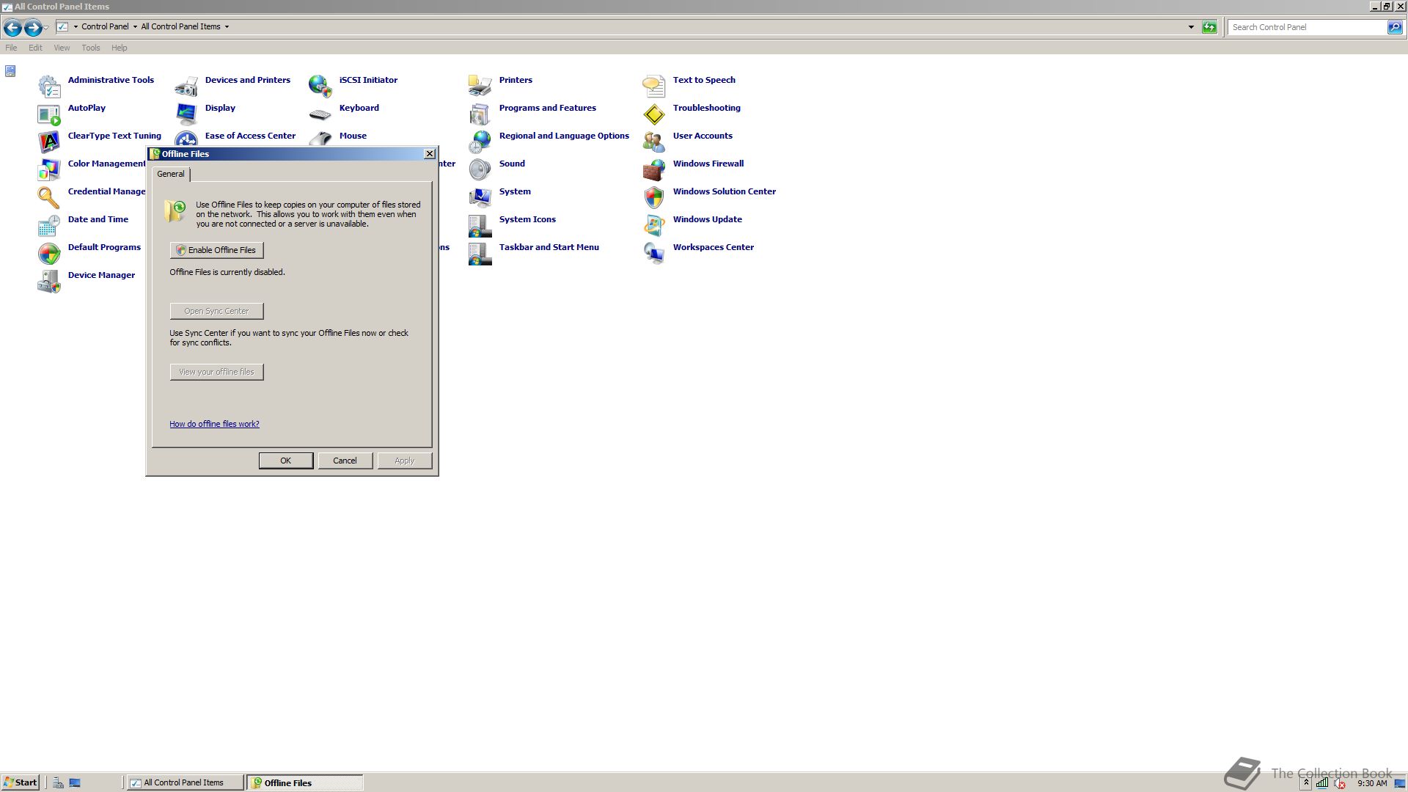Open the Tools menu
The image size is (1408, 792).
(x=91, y=48)
